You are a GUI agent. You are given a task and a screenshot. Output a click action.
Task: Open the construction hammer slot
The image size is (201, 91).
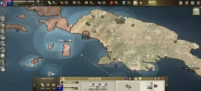[128, 86]
